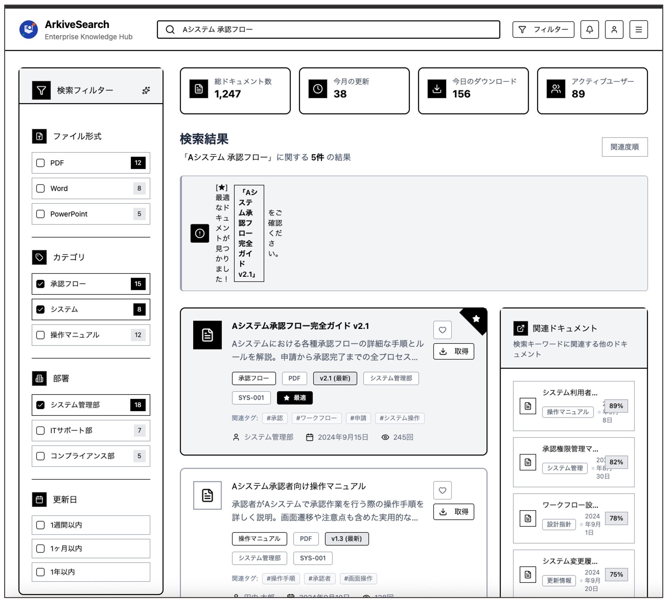This screenshot has width=669, height=605.
Task: Download the first result with 取得 button
Action: pyautogui.click(x=453, y=351)
